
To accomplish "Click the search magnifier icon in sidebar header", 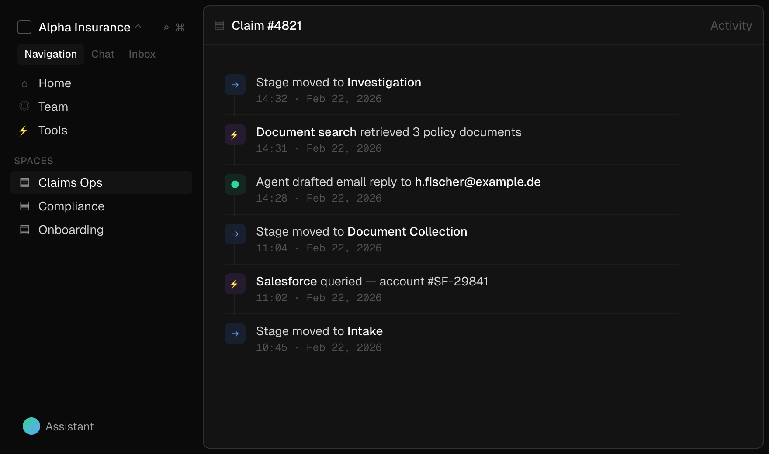I will tap(166, 28).
